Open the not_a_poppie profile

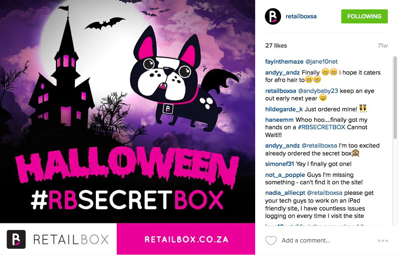[285, 175]
